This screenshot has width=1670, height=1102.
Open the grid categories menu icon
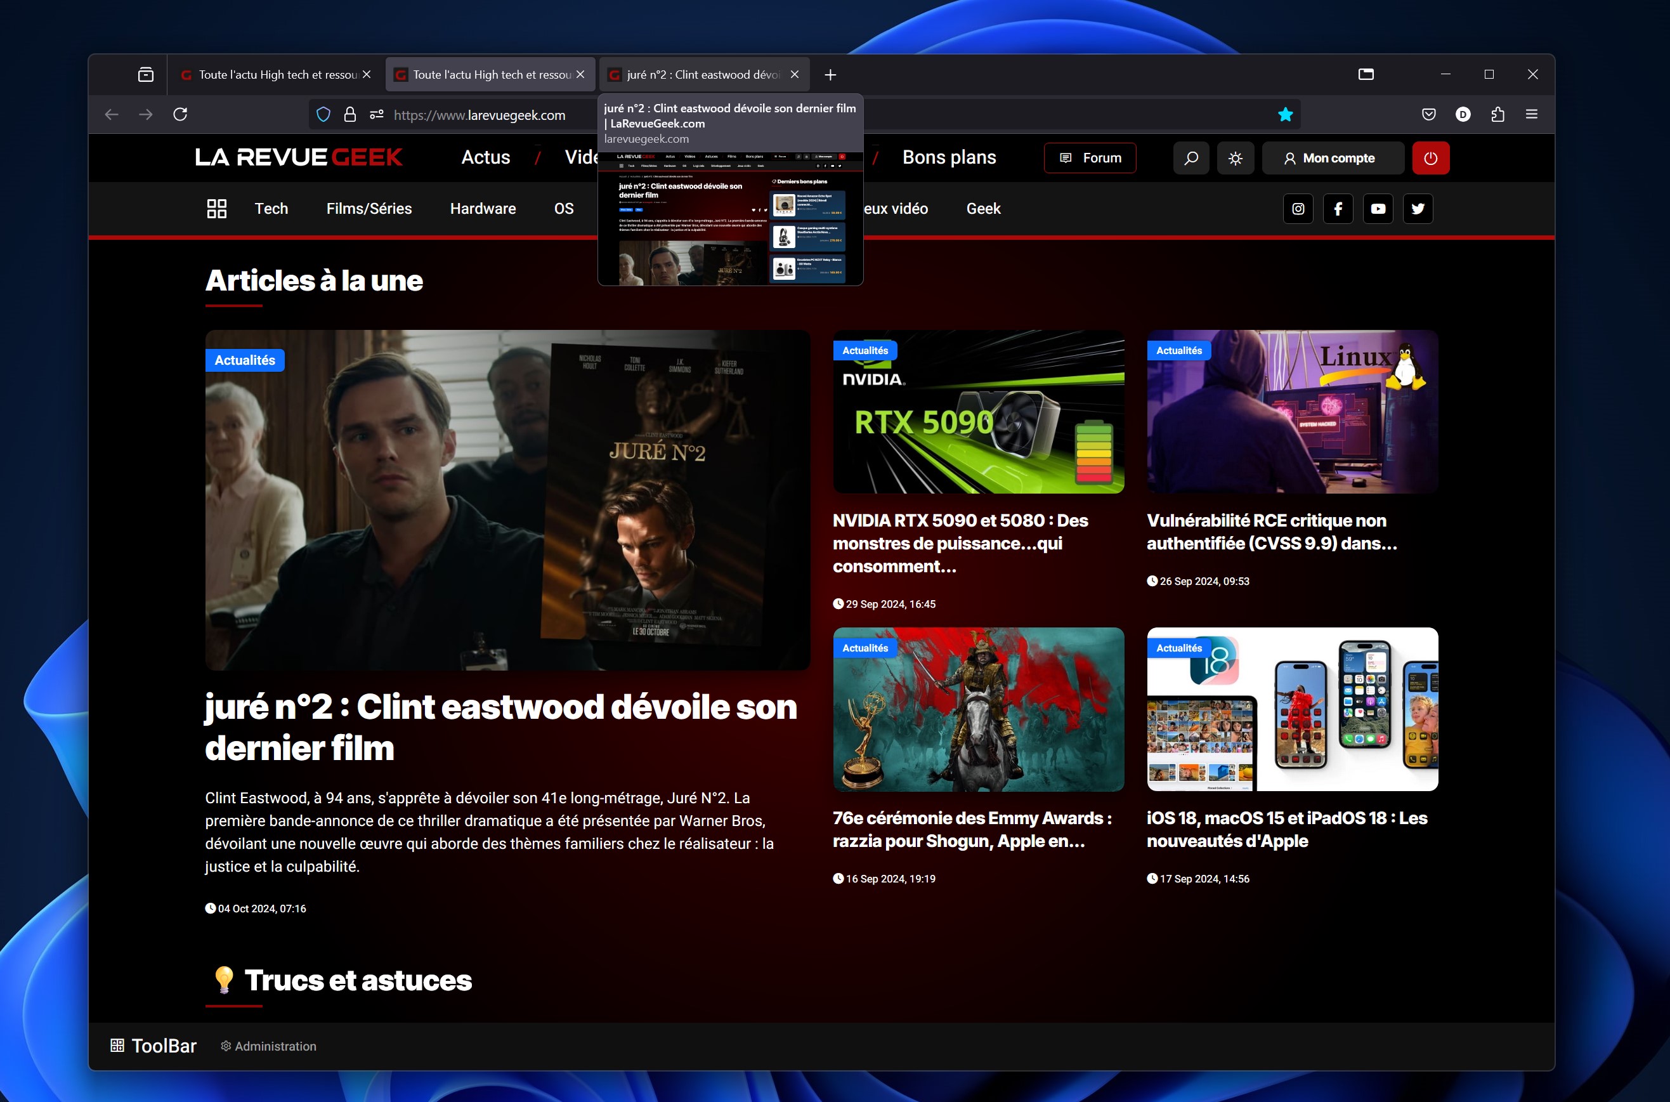216,209
